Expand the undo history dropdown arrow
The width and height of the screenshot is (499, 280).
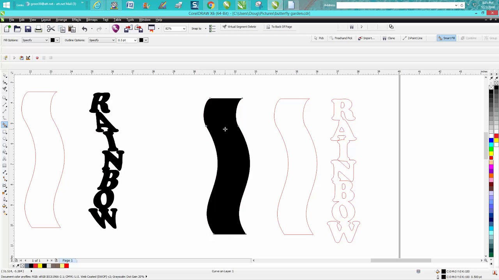click(92, 28)
